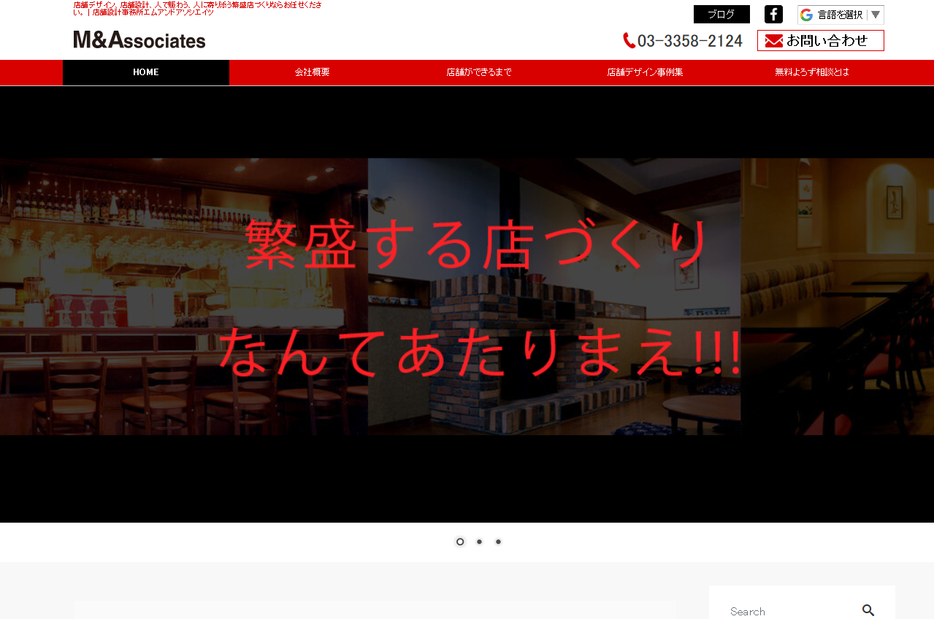Click the envelope mail icon
The height and width of the screenshot is (619, 934).
point(773,41)
